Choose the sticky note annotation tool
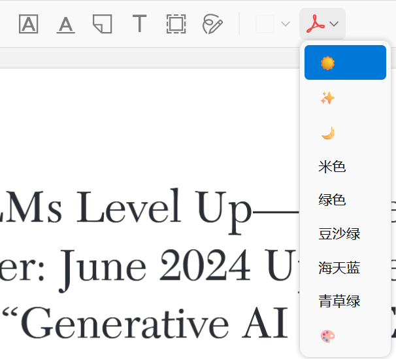 click(103, 24)
